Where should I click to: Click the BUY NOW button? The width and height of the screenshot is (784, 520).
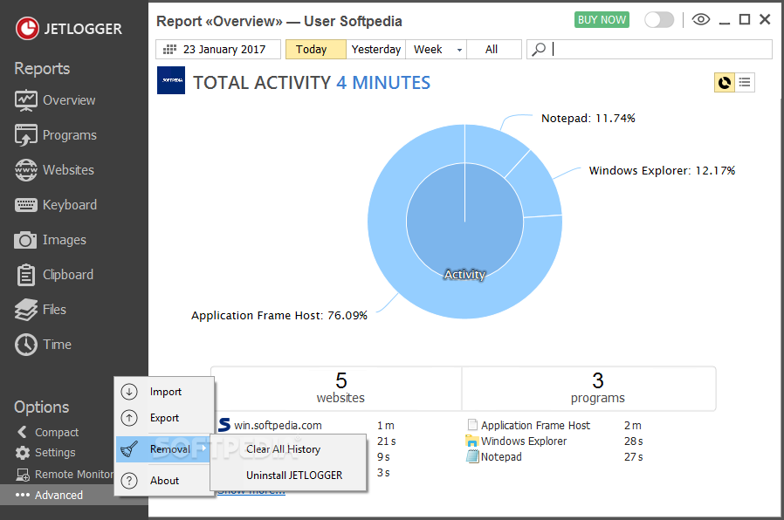coord(602,20)
